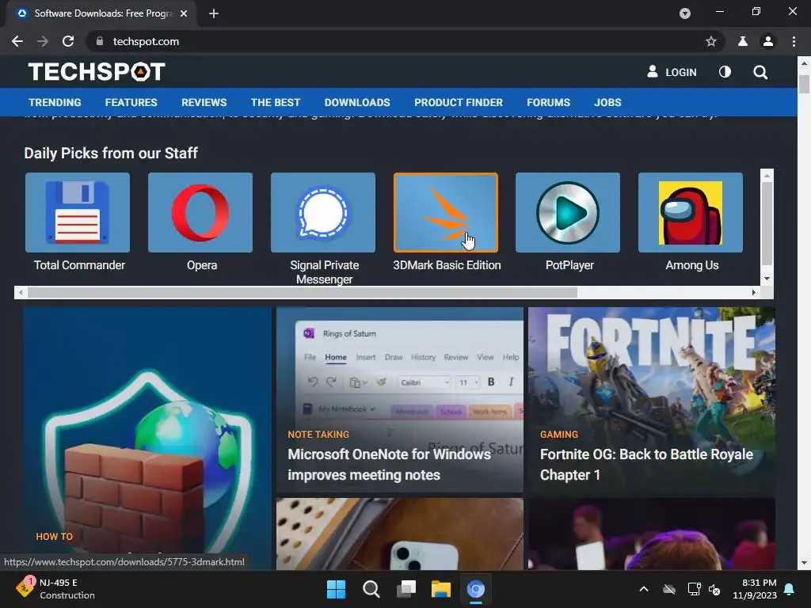Screen dimensions: 811x608
Task: Click the daily picks vertical scrollbar thumb
Action: click(767, 223)
